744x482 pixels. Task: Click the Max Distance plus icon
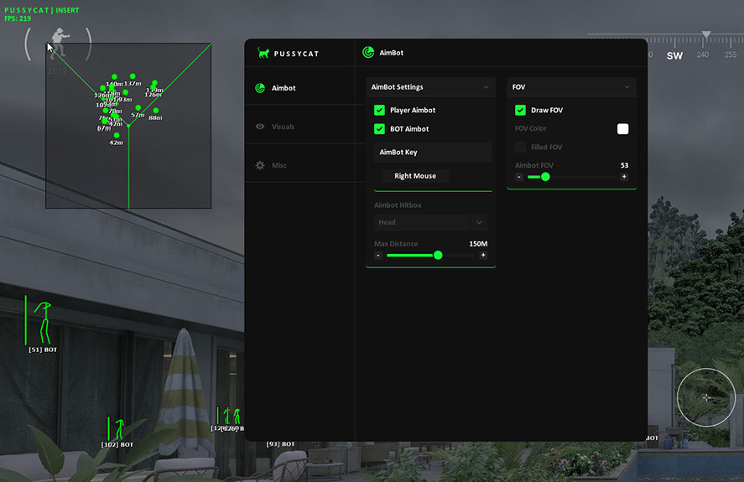pos(483,255)
